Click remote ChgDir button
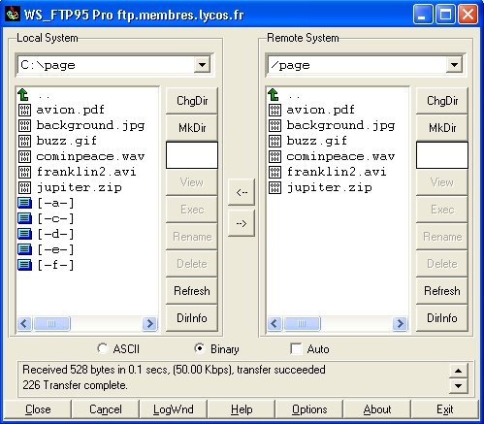The image size is (484, 424). [442, 101]
